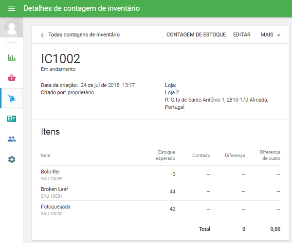Click the user avatar in sidebar

click(12, 28)
